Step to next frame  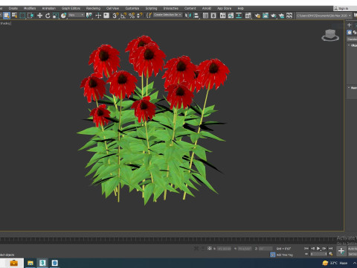click(x=324, y=248)
